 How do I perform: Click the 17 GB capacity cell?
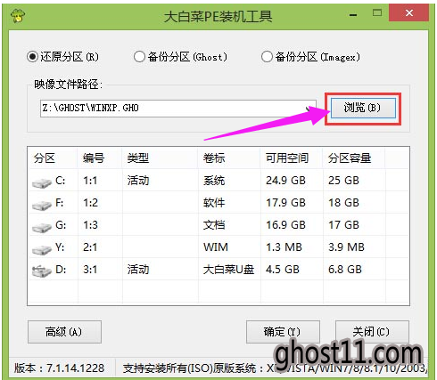pos(343,225)
